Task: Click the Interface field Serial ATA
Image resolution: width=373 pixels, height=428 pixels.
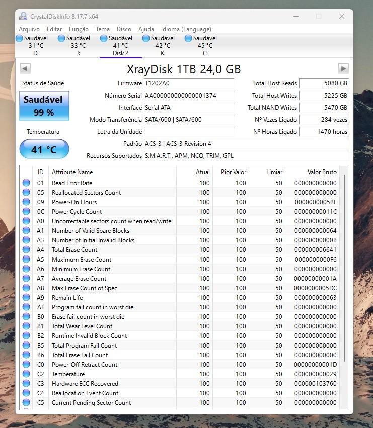Action: (x=189, y=108)
